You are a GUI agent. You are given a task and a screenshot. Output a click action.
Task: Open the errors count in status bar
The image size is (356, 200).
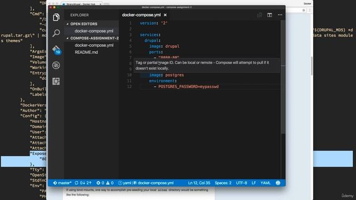(100, 183)
